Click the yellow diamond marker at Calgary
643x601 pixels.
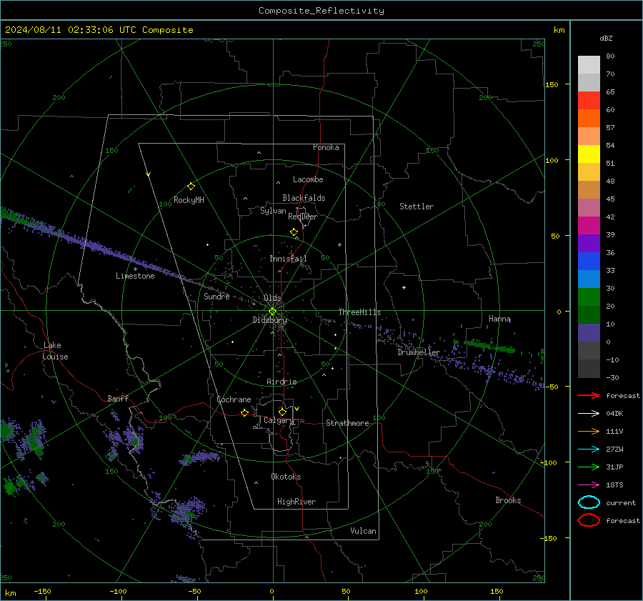[282, 412]
